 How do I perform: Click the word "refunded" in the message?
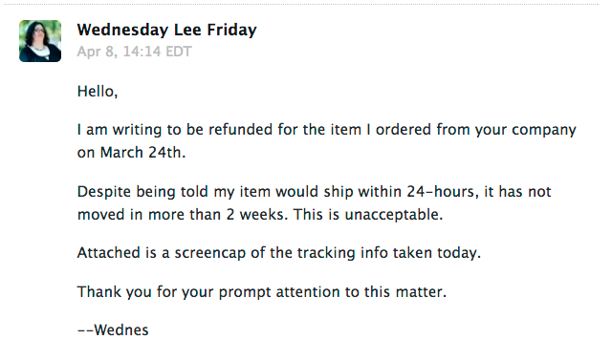click(x=241, y=130)
